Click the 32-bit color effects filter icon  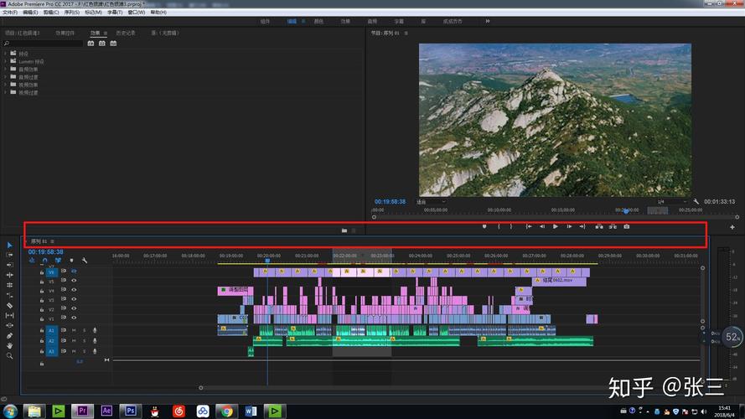pyautogui.click(x=101, y=44)
